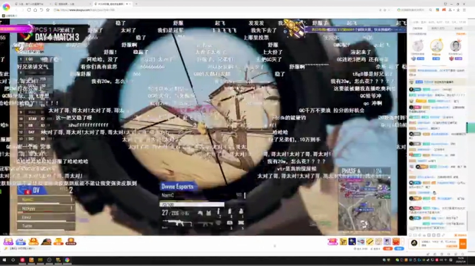Click the browser forward arrow
Screen dimensions: 475x266
(x=22, y=10)
